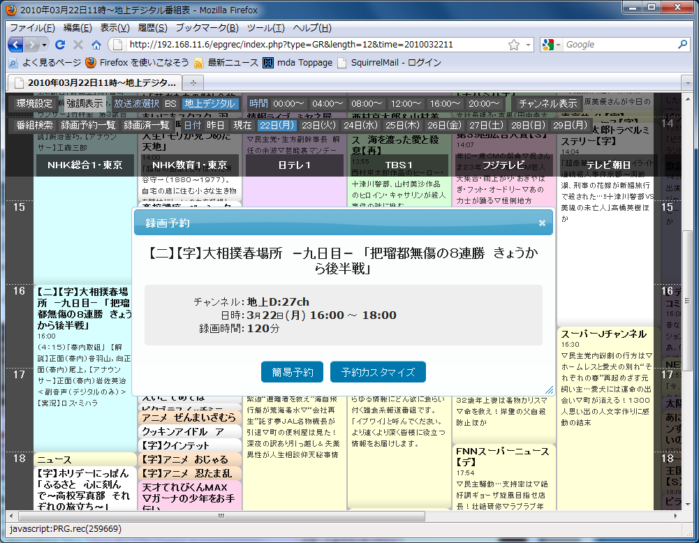Click the vertical scrollbar down arrow
Viewport: 699px width, 543px height.
[688, 505]
